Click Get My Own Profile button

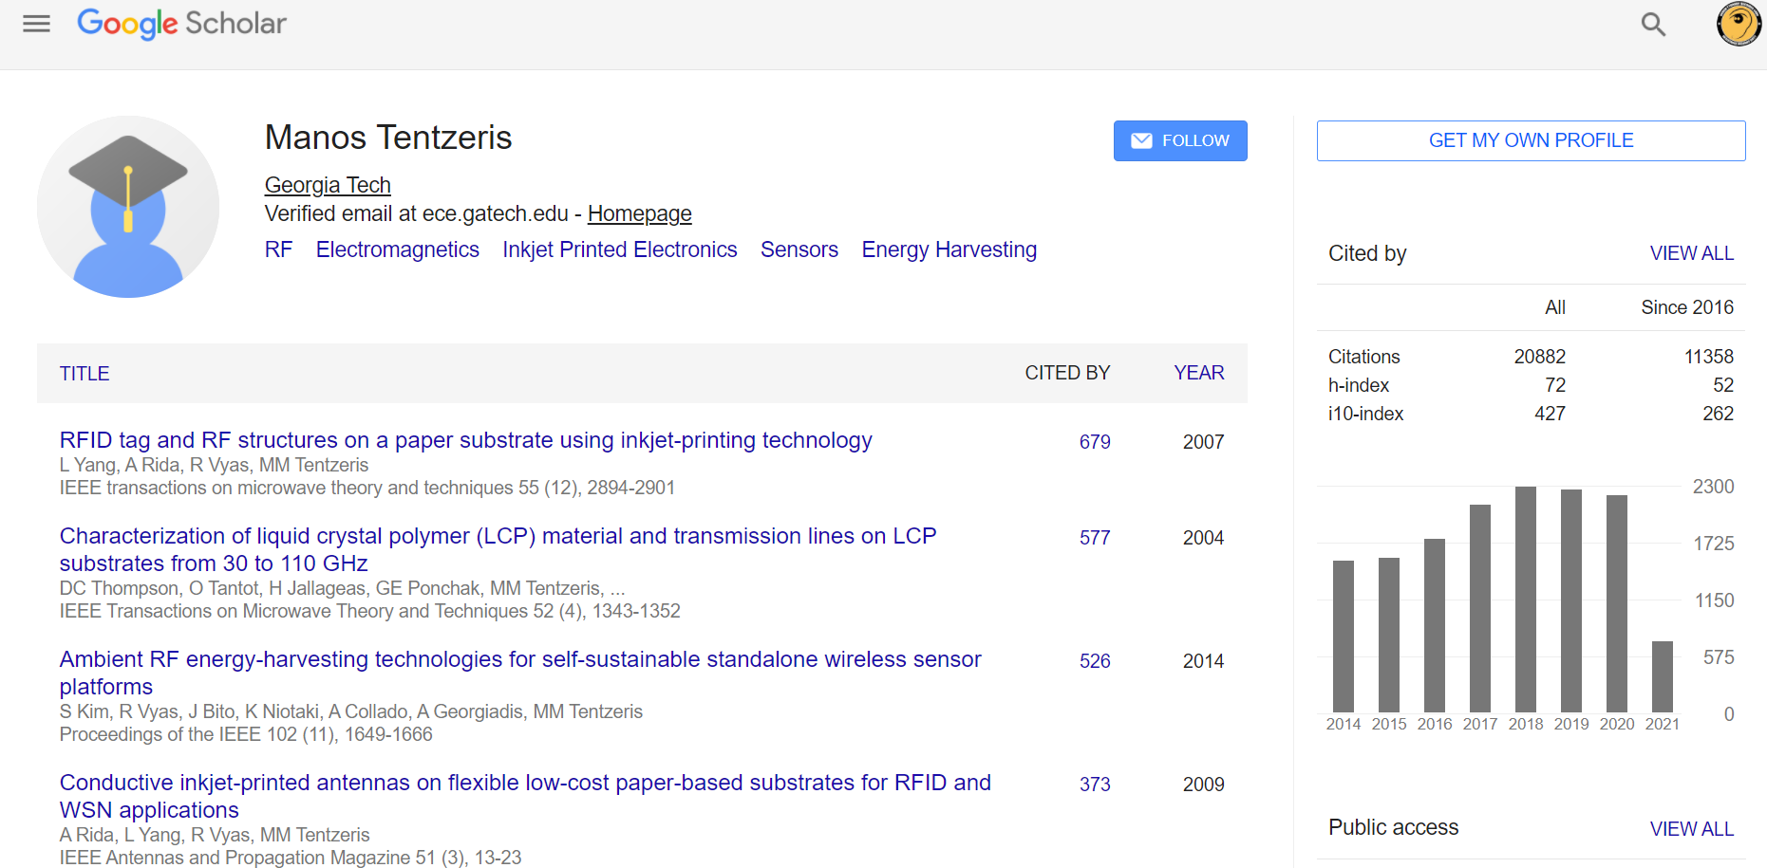point(1530,140)
